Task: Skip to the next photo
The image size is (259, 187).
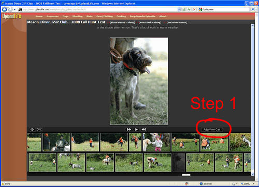Action: 143,130
